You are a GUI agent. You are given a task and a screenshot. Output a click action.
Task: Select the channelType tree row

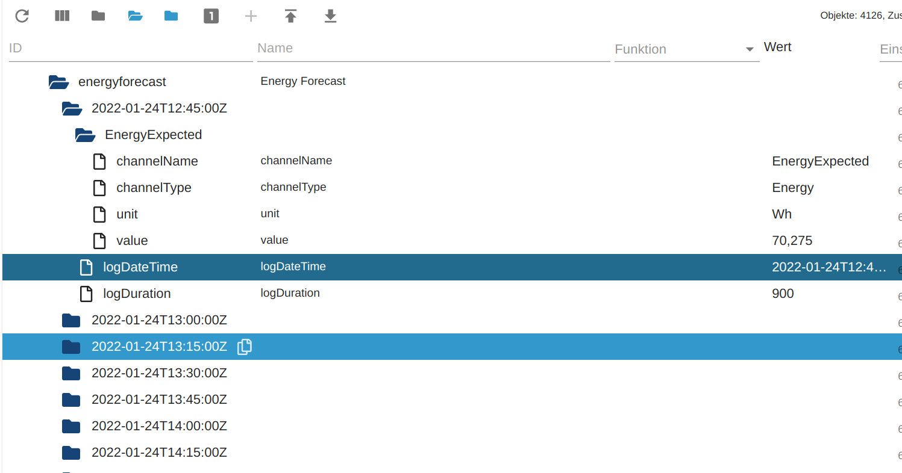coord(452,188)
